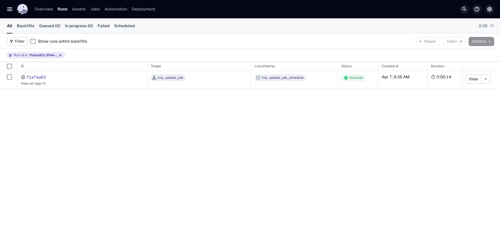The image size is (500, 249).
Task: Select the checkbox for run f1afaa63
Action: (9, 77)
